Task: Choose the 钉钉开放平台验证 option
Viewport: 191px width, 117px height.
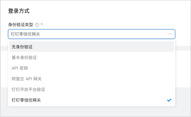Action: (x=92, y=89)
